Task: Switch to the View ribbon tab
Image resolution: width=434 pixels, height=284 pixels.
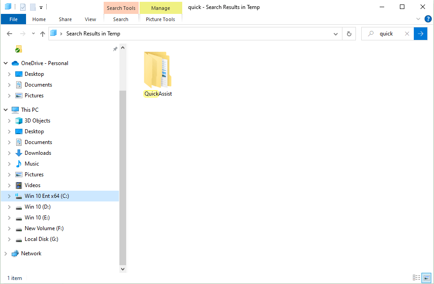Action: [x=90, y=19]
